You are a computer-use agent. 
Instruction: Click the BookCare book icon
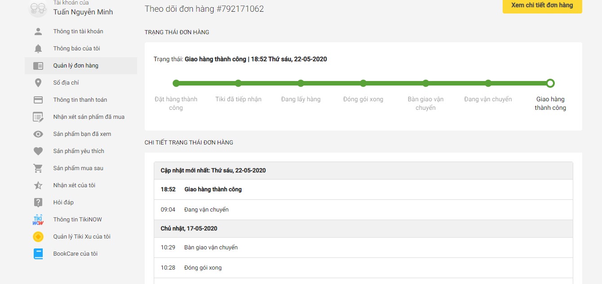pos(38,254)
